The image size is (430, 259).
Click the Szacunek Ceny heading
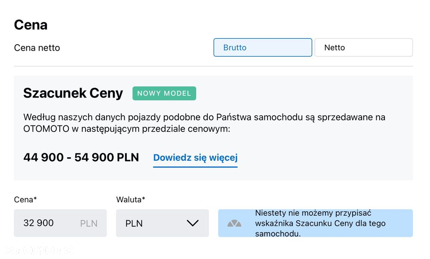pyautogui.click(x=73, y=93)
